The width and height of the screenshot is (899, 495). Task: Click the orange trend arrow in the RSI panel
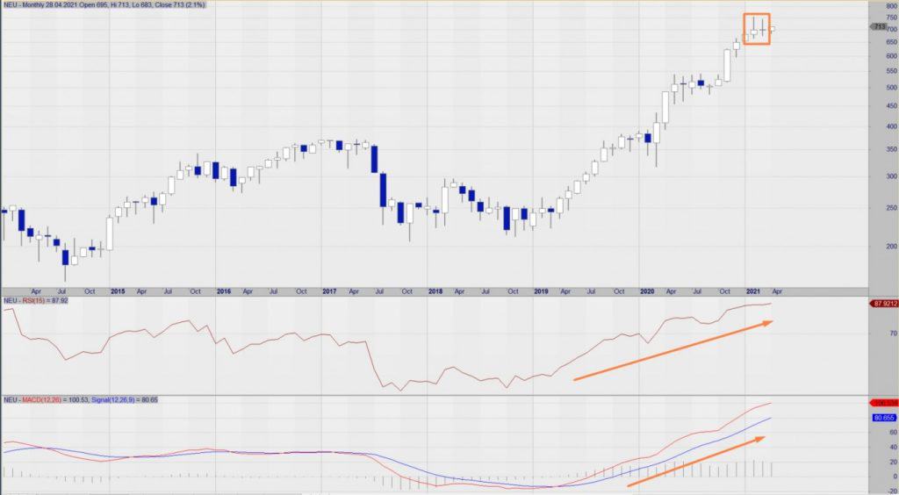pyautogui.click(x=672, y=351)
